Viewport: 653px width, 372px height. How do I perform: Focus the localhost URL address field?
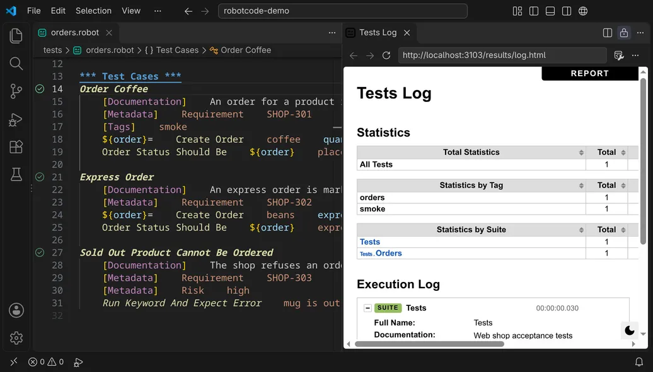tap(502, 55)
